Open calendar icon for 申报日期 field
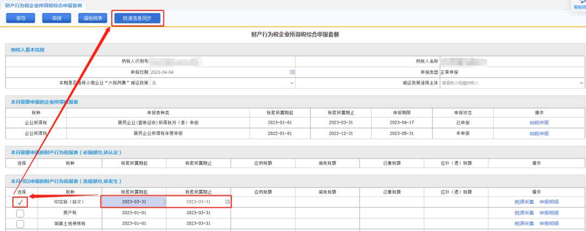The width and height of the screenshot is (586, 231). (x=292, y=72)
